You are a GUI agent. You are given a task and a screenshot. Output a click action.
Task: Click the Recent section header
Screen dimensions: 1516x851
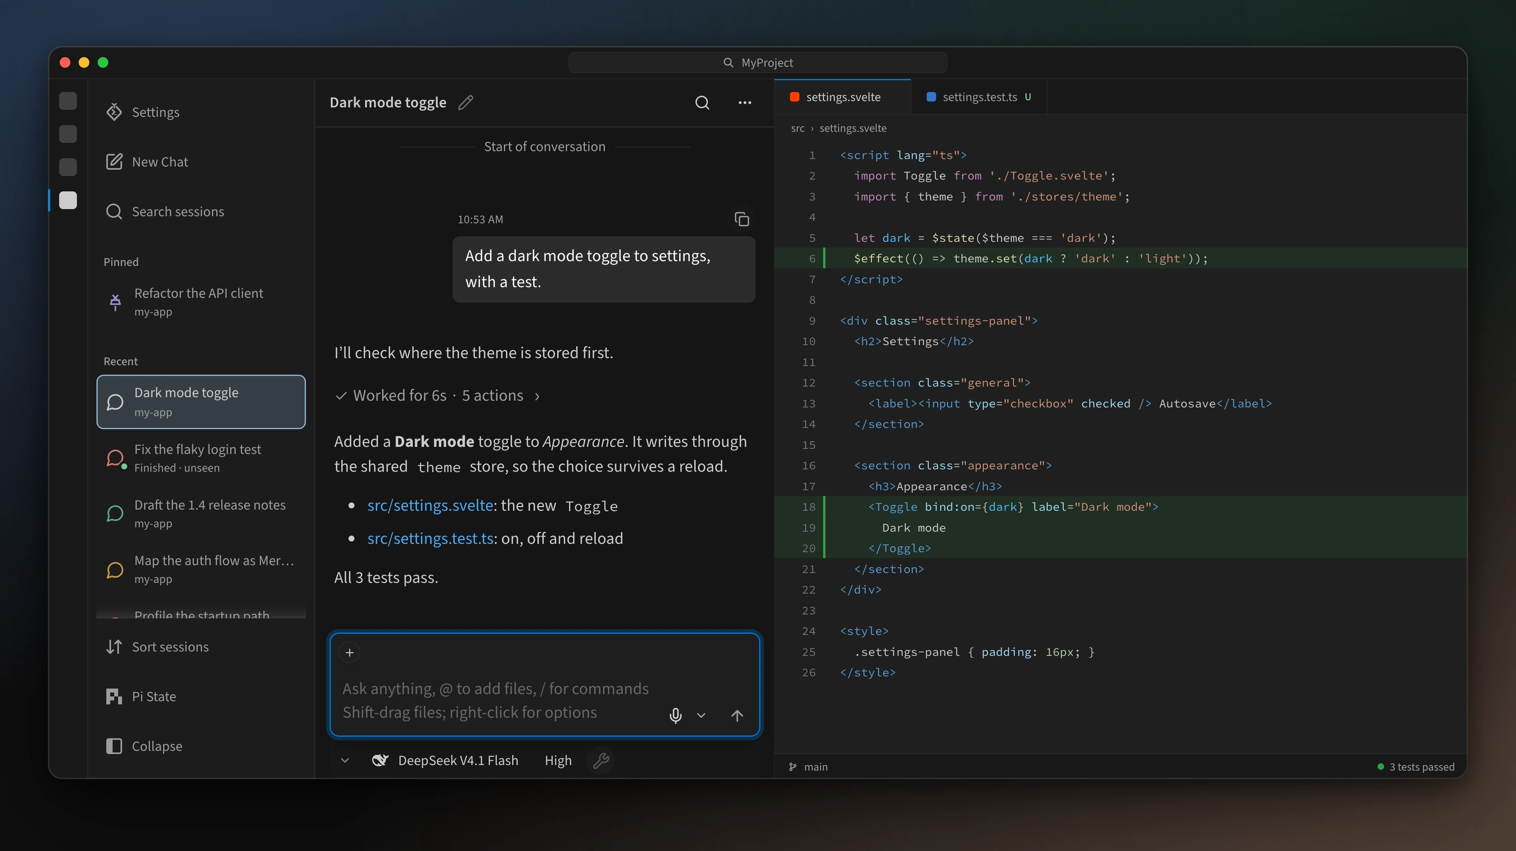pyautogui.click(x=121, y=361)
